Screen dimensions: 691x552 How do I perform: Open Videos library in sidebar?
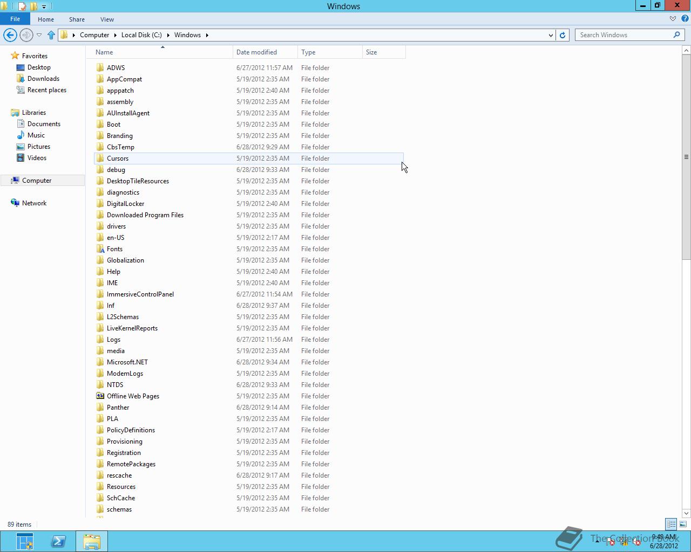coord(37,158)
